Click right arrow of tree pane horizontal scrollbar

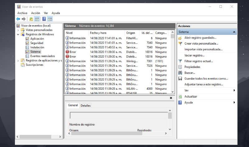pyautogui.click(x=60, y=137)
